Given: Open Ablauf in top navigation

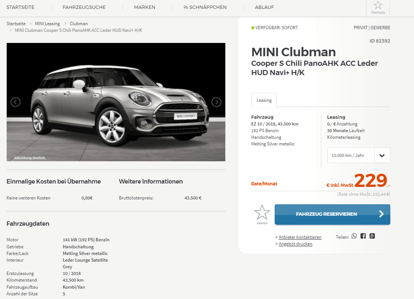Looking at the screenshot, I should pyautogui.click(x=264, y=7).
